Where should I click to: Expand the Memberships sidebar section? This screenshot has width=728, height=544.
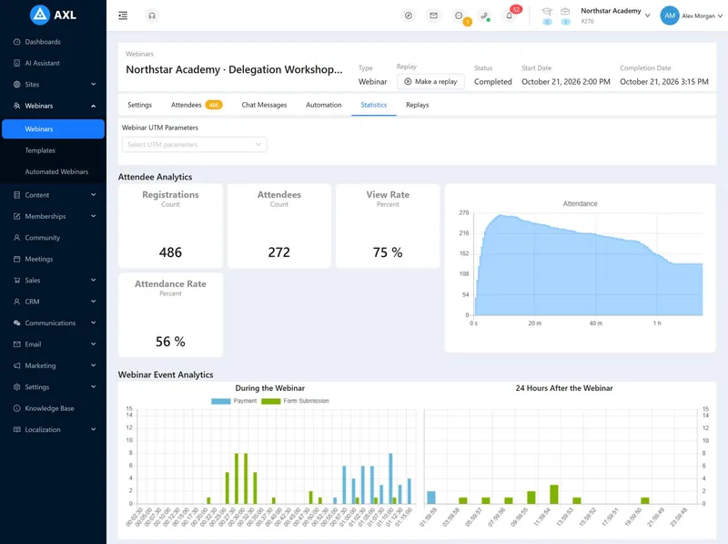53,216
